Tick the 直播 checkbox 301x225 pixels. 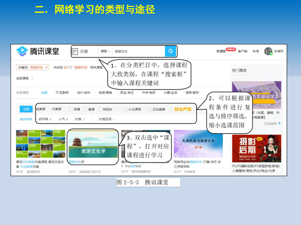pos(85,109)
